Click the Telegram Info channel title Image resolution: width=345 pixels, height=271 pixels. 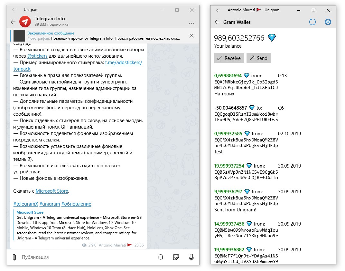point(50,18)
